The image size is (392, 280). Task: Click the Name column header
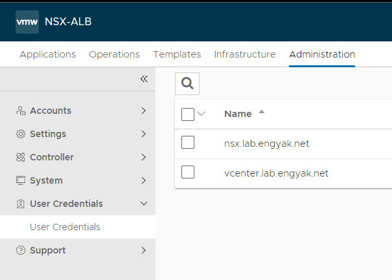(x=238, y=114)
